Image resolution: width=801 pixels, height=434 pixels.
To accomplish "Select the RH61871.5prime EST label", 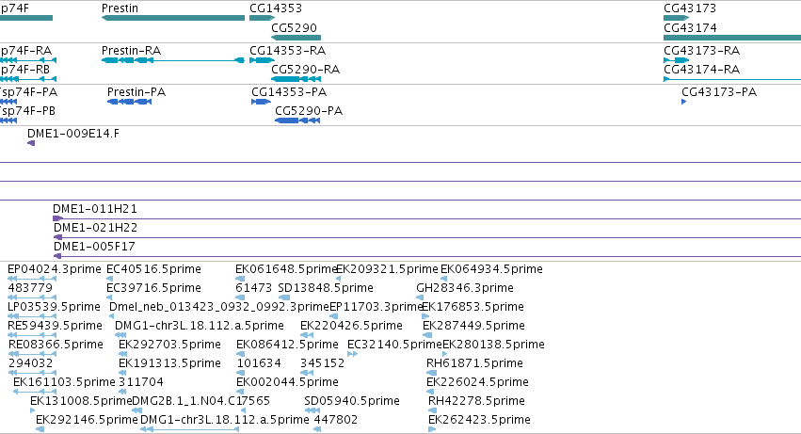I will (474, 363).
